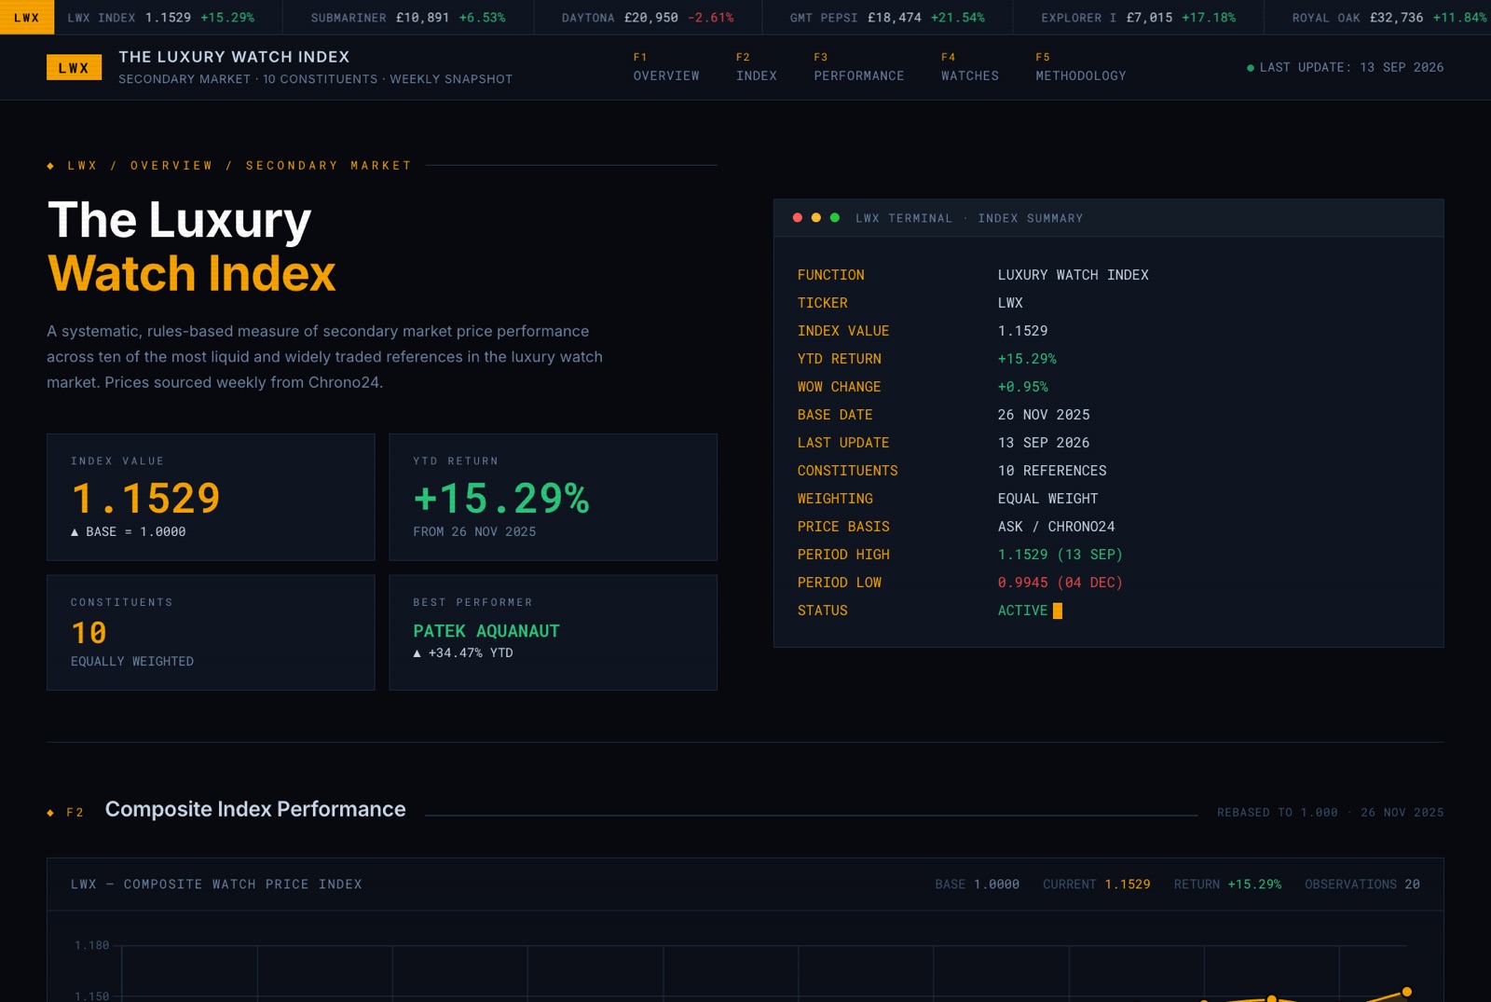The height and width of the screenshot is (1002, 1491).
Task: Click the PERIOD LOW 0.9945 (04 DEC) value
Action: tap(1060, 583)
